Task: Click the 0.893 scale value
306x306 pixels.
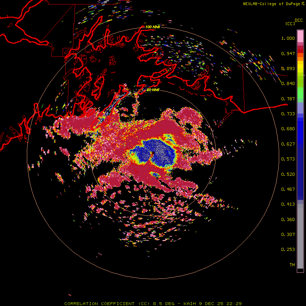Action: tap(288, 68)
